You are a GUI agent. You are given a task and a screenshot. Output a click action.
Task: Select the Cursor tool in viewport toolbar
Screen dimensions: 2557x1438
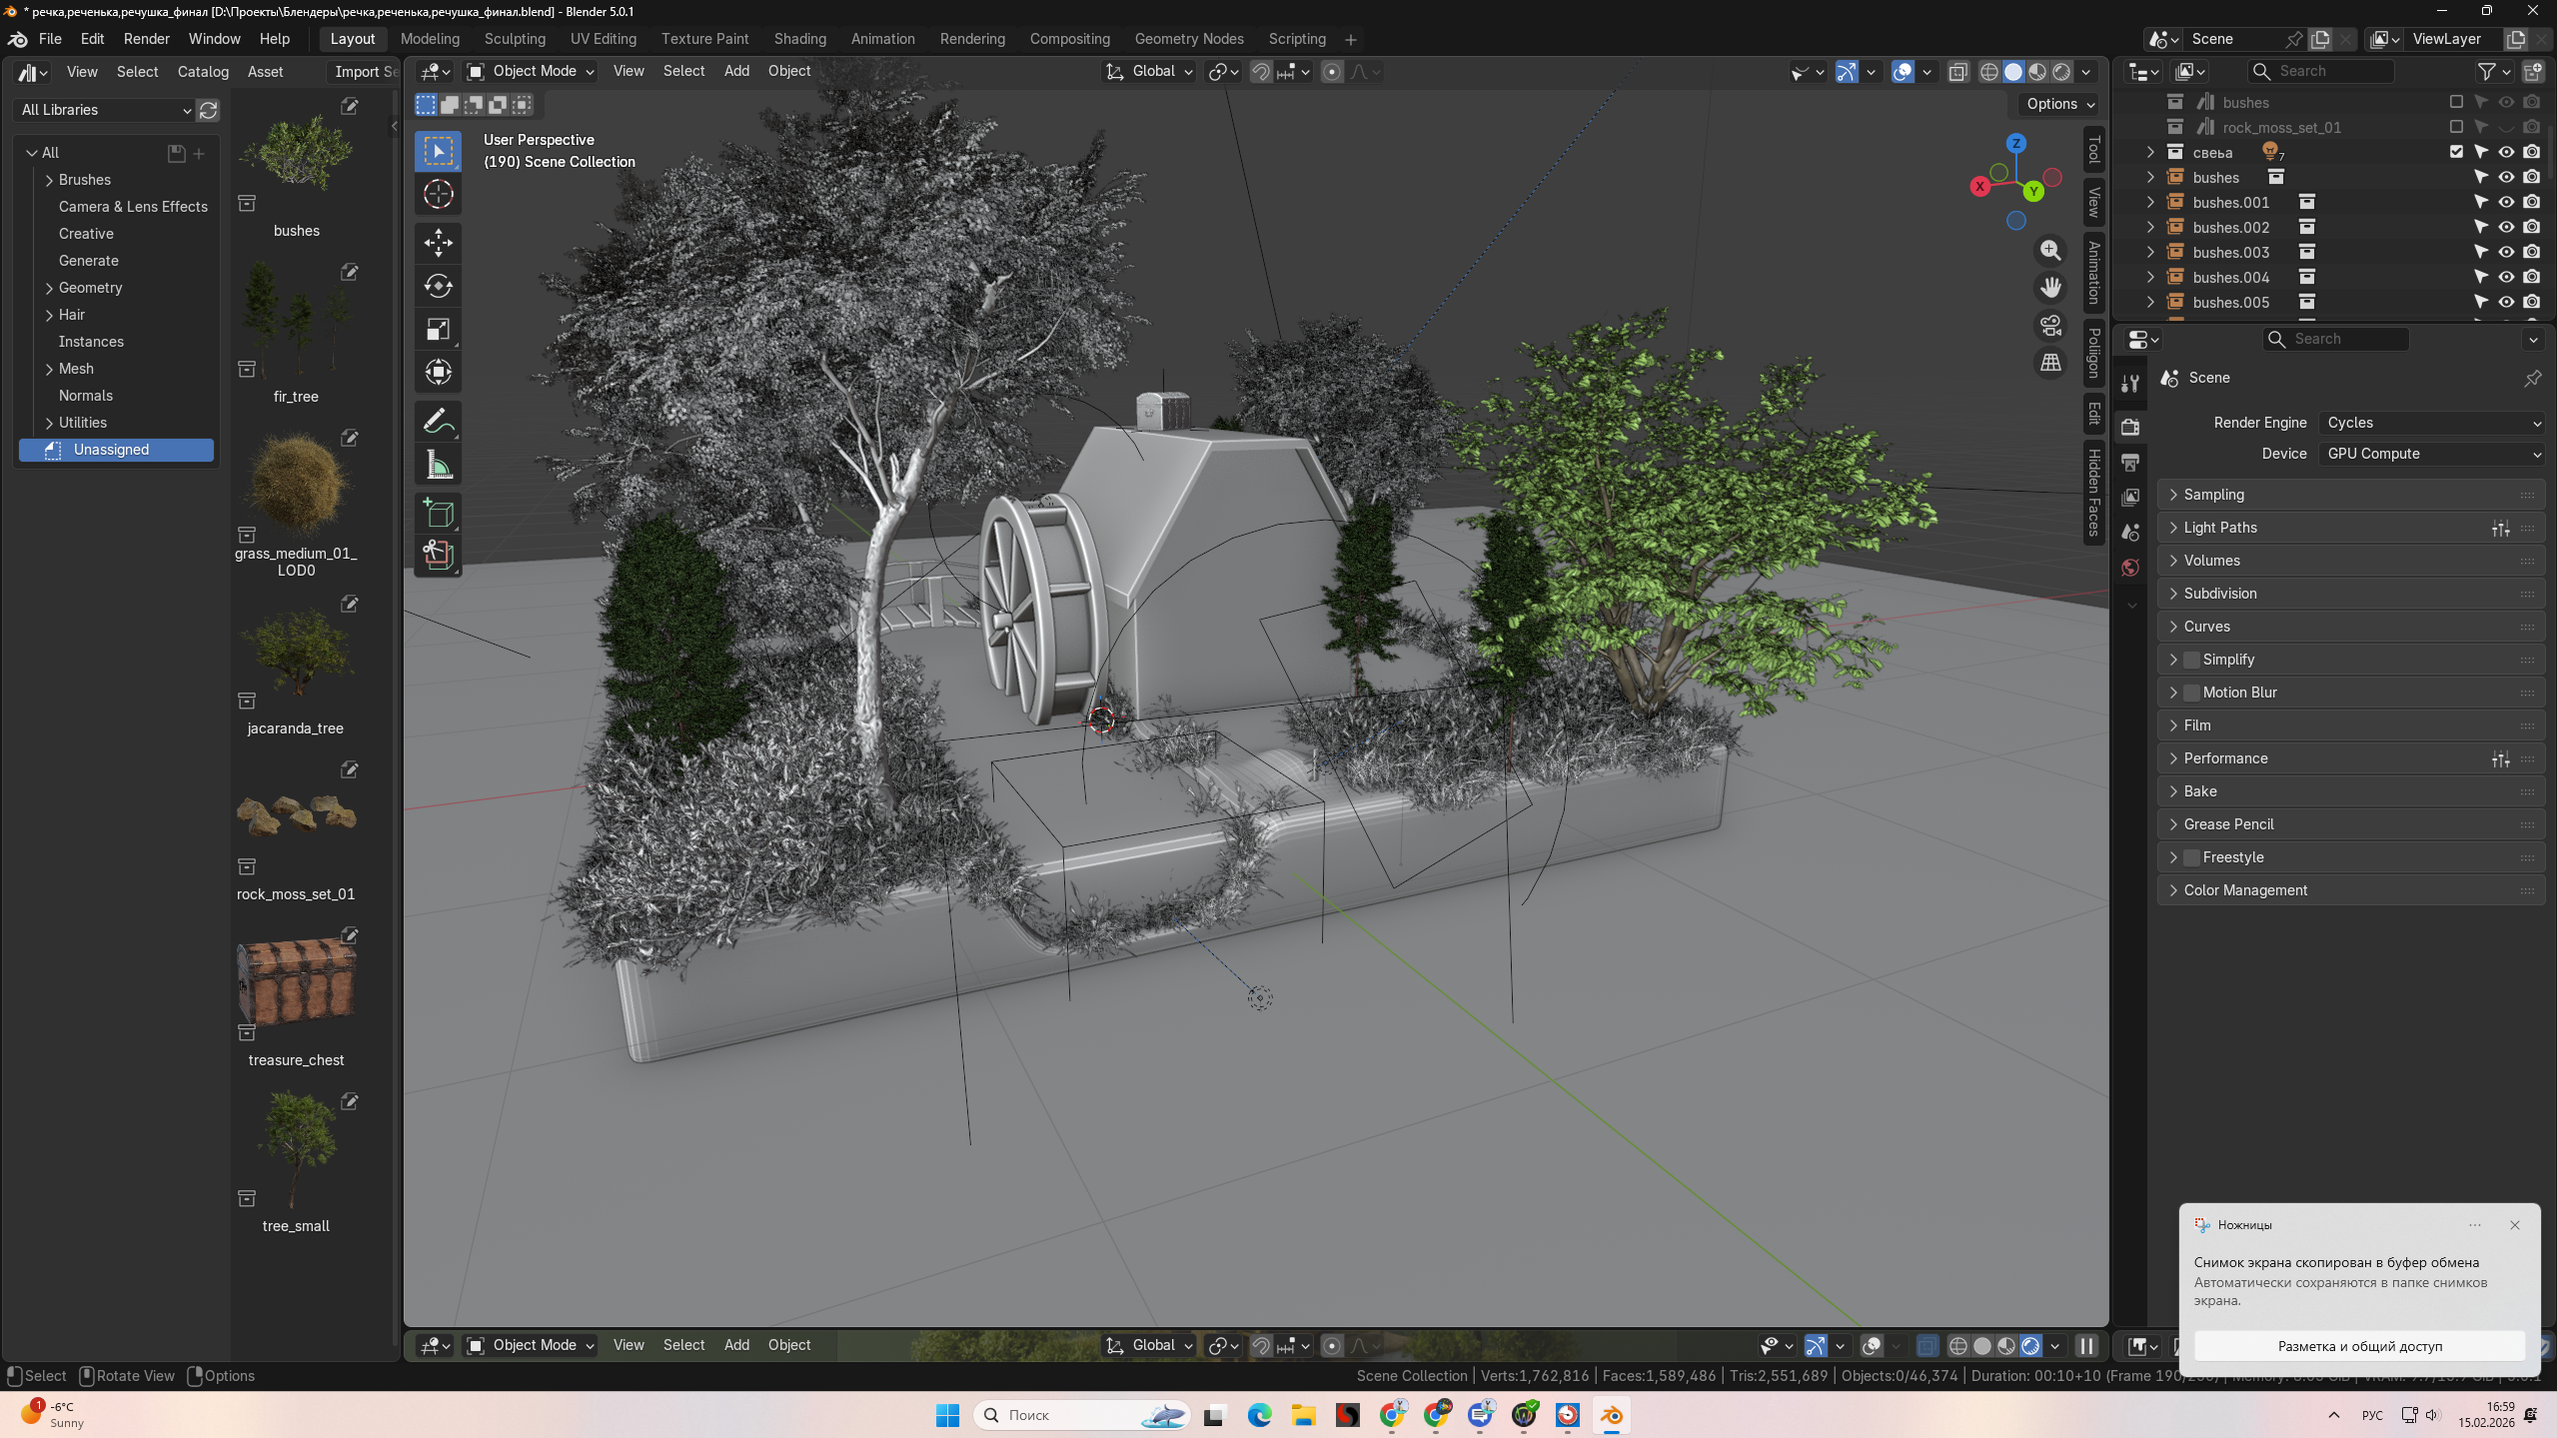pos(438,194)
